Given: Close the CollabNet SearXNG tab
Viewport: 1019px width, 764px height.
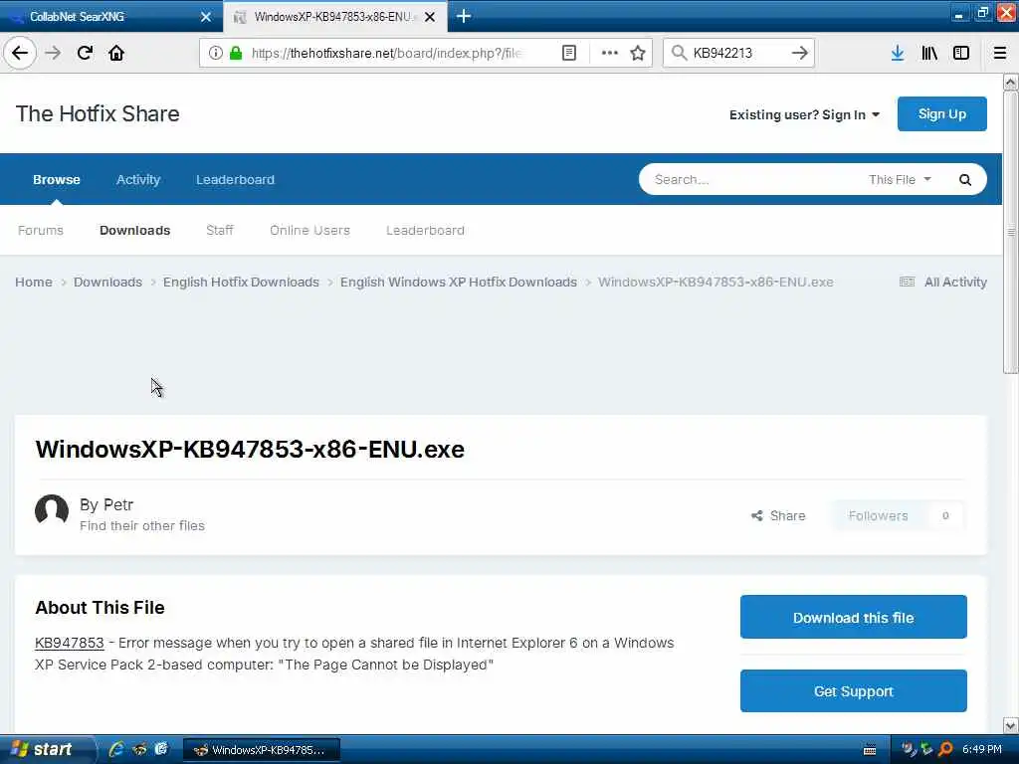Looking at the screenshot, I should pyautogui.click(x=206, y=17).
